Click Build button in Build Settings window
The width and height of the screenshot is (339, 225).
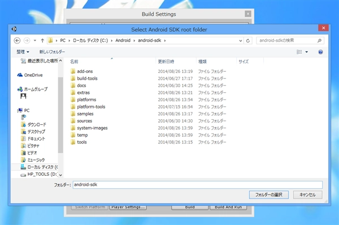pyautogui.click(x=190, y=207)
